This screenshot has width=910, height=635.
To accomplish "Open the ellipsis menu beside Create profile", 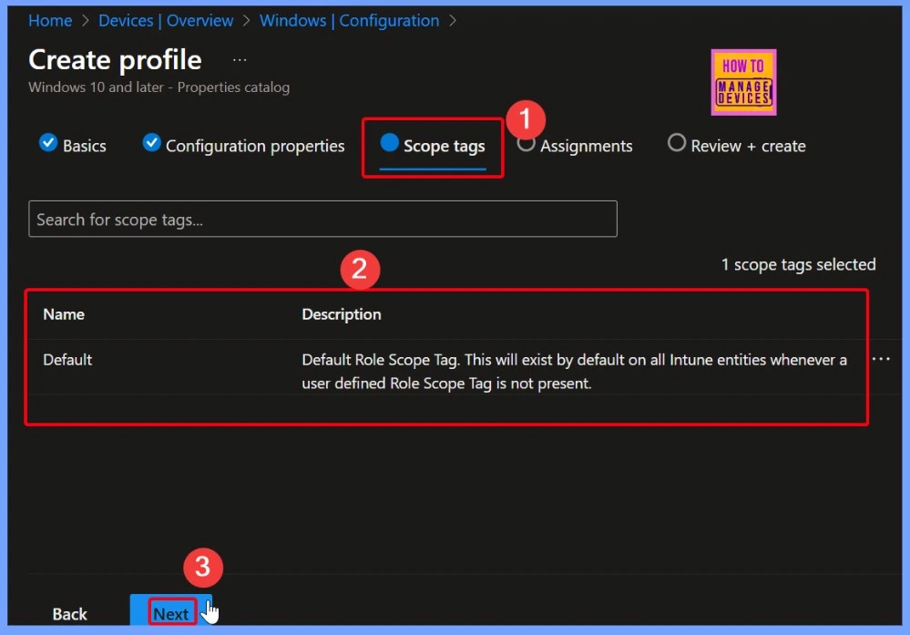I will coord(240,60).
